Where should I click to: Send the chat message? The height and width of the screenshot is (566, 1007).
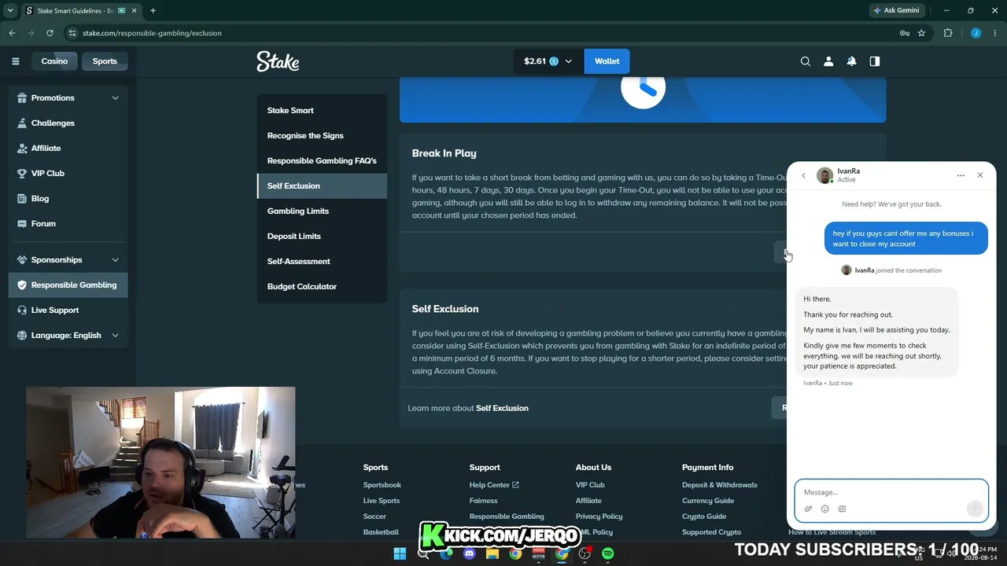[x=975, y=508]
